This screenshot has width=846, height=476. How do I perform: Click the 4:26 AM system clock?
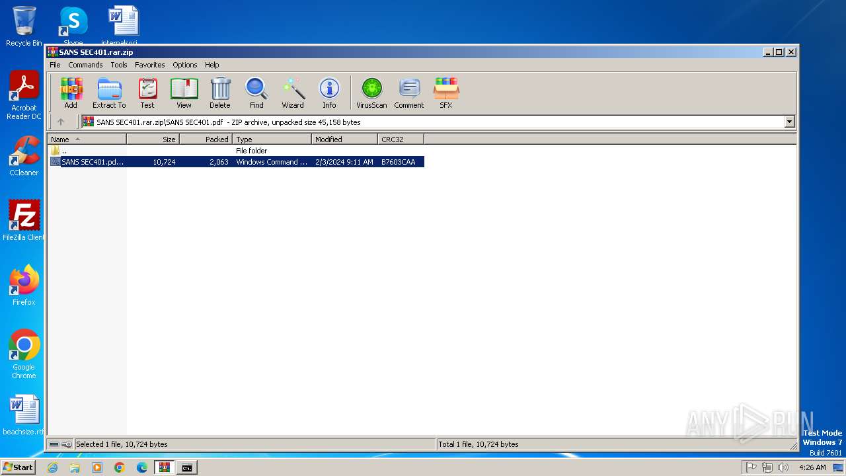812,467
